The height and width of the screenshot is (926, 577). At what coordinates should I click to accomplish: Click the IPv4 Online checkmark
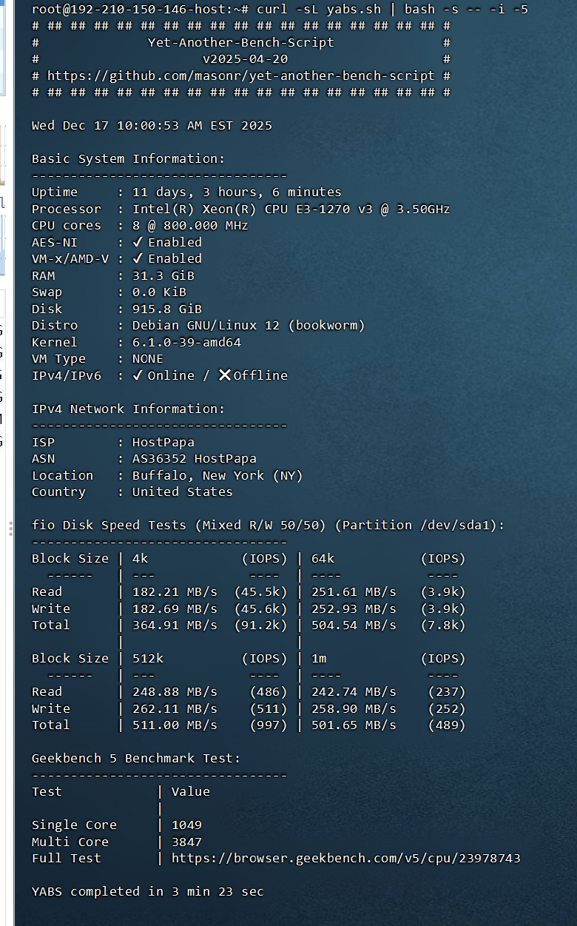pos(137,375)
